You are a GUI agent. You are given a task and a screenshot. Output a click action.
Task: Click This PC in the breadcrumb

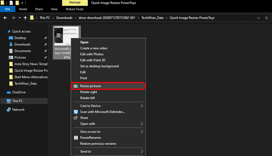coord(45,18)
